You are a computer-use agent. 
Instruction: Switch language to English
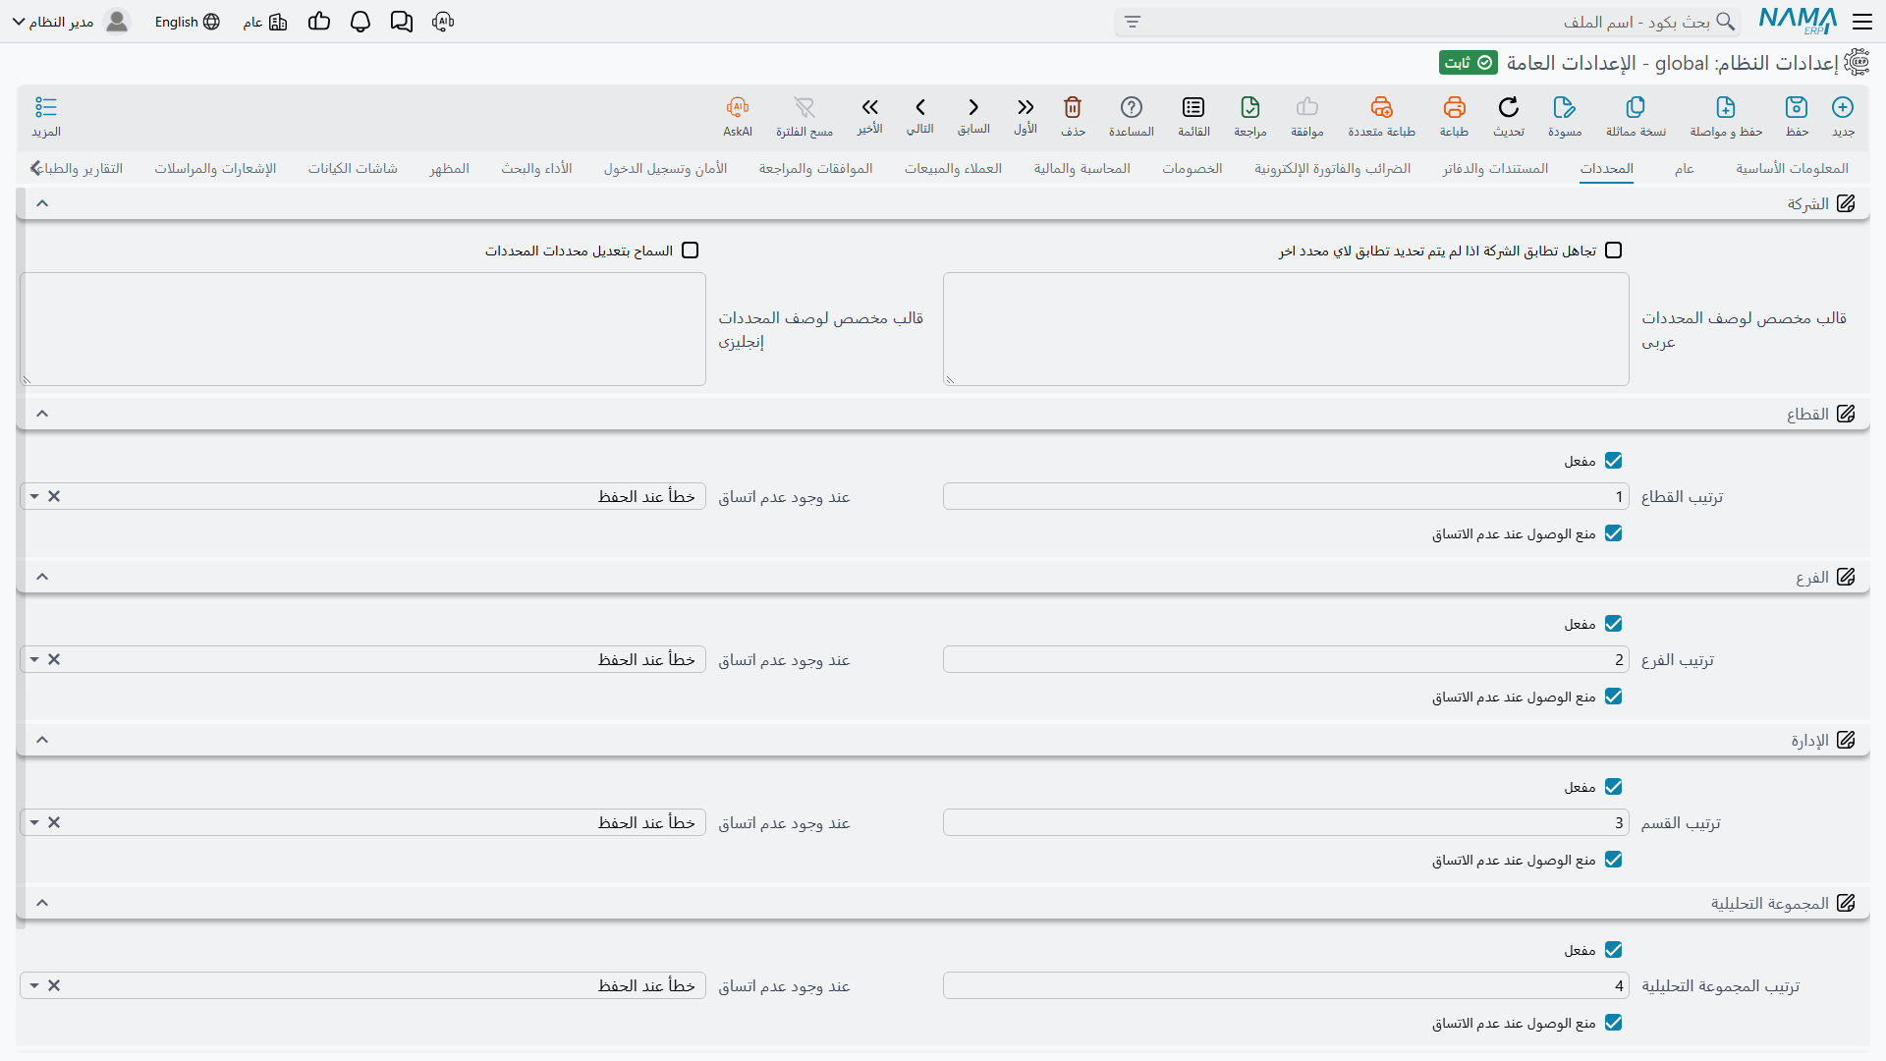point(187,22)
